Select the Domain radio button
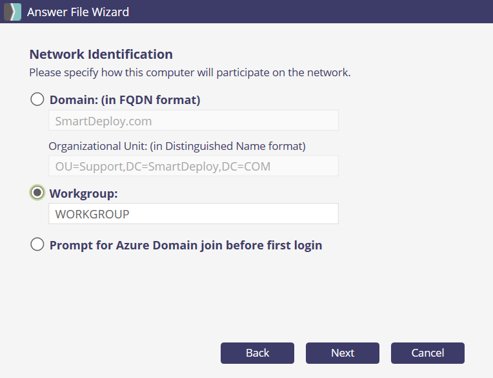Image resolution: width=493 pixels, height=378 pixels. [x=37, y=100]
